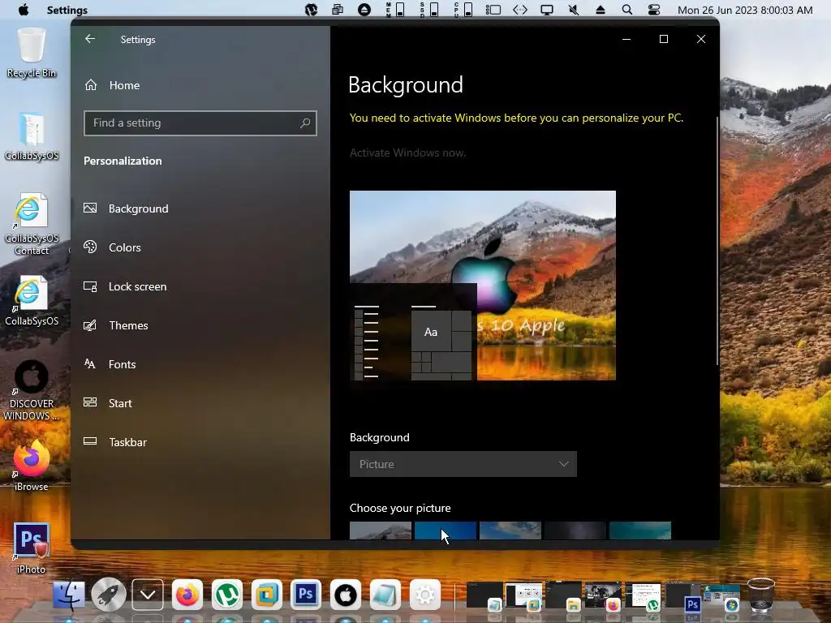Maximize the Settings window
831x623 pixels.
(x=664, y=39)
